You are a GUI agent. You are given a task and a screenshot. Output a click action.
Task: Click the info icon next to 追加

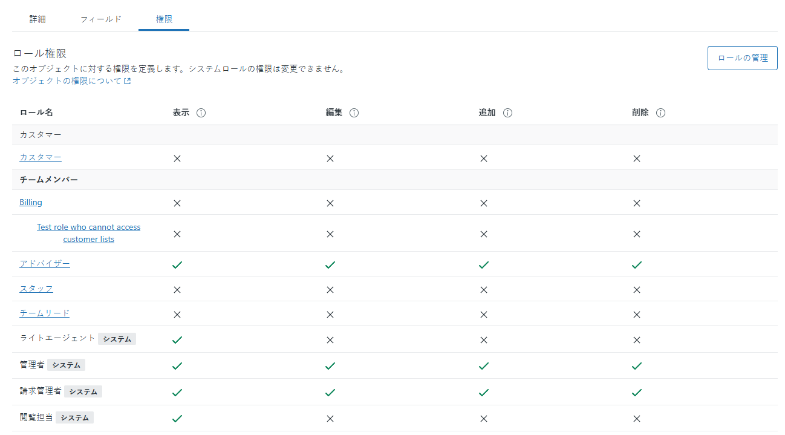507,113
